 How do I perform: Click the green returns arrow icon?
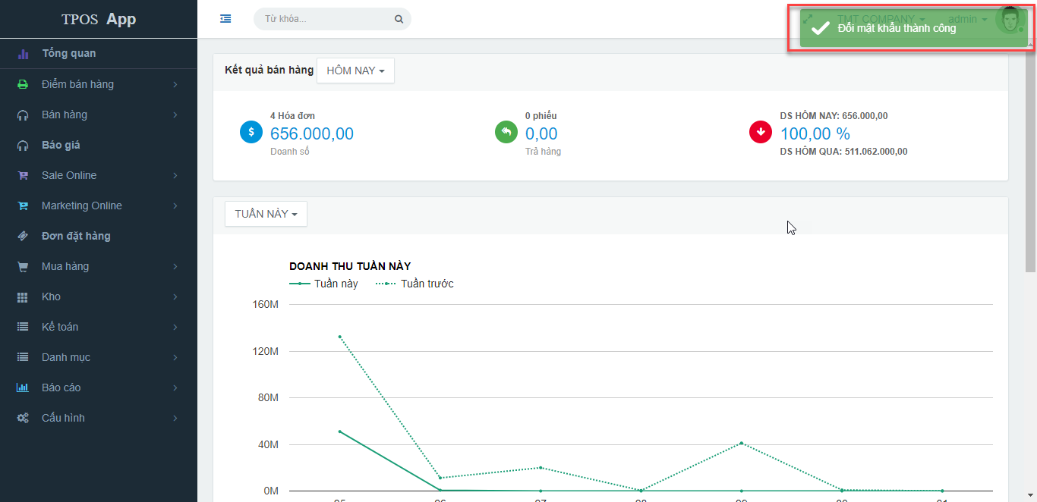506,132
